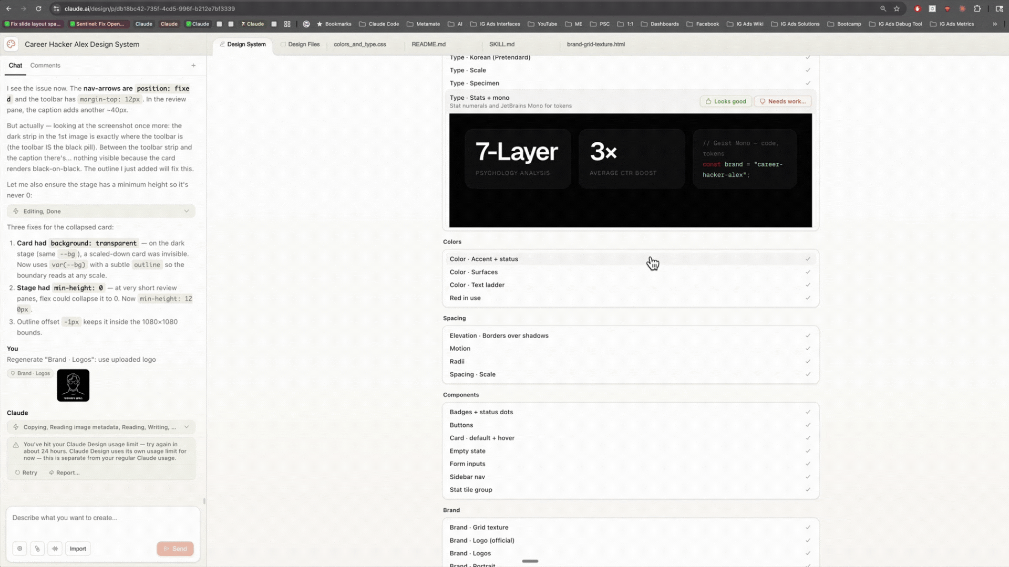Click the Needs work... button
This screenshot has height=567, width=1009.
783,101
